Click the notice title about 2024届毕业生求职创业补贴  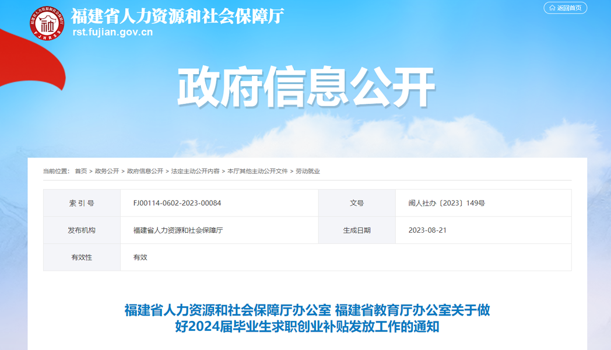point(307,318)
